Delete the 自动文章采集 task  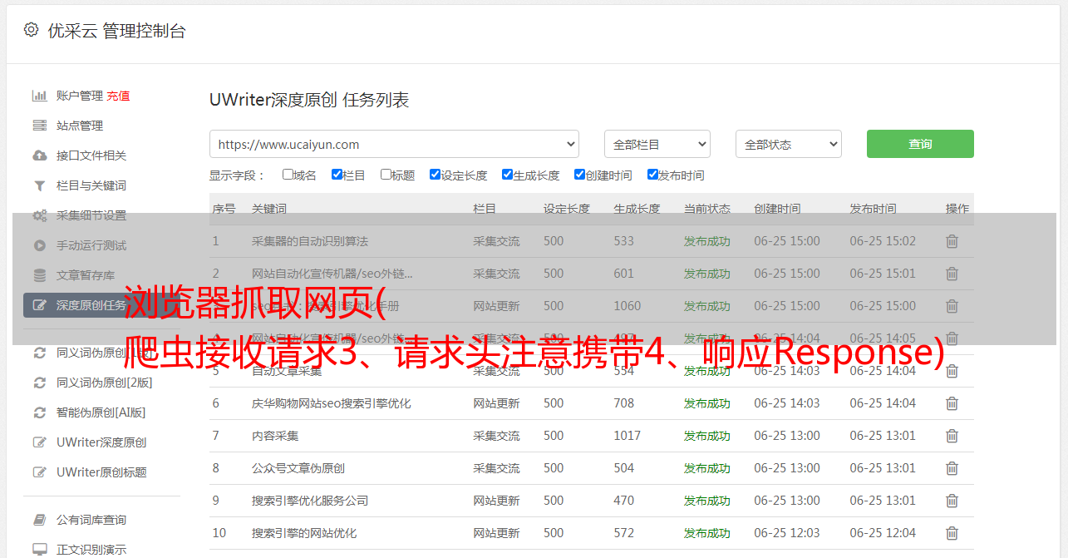click(952, 371)
